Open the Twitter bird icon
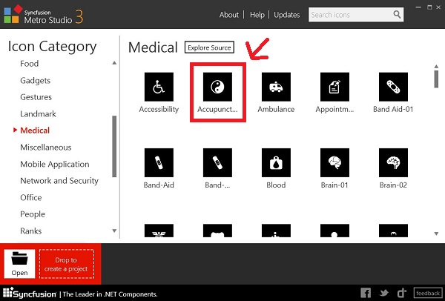Image resolution: width=445 pixels, height=301 pixels. [x=384, y=293]
